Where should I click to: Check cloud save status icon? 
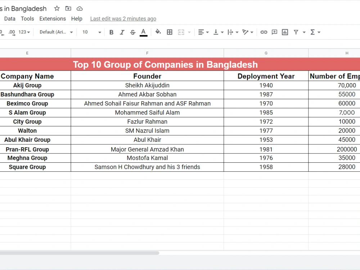point(80,9)
